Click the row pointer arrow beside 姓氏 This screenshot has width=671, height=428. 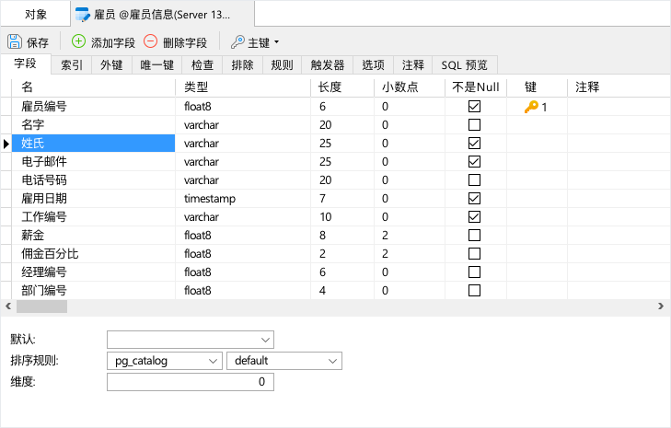coord(6,144)
